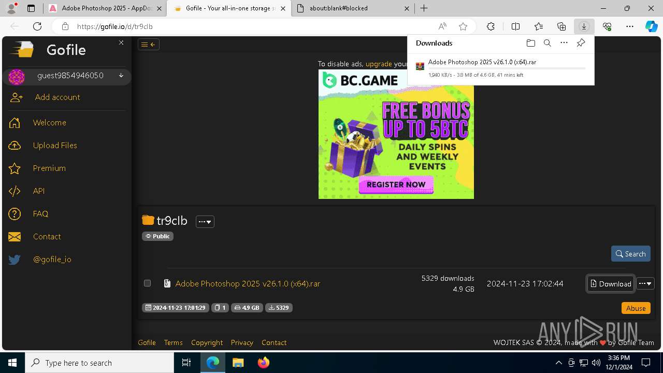Open Adobe Photoshop 2025 rar file link
Image resolution: width=663 pixels, height=373 pixels.
click(x=248, y=284)
